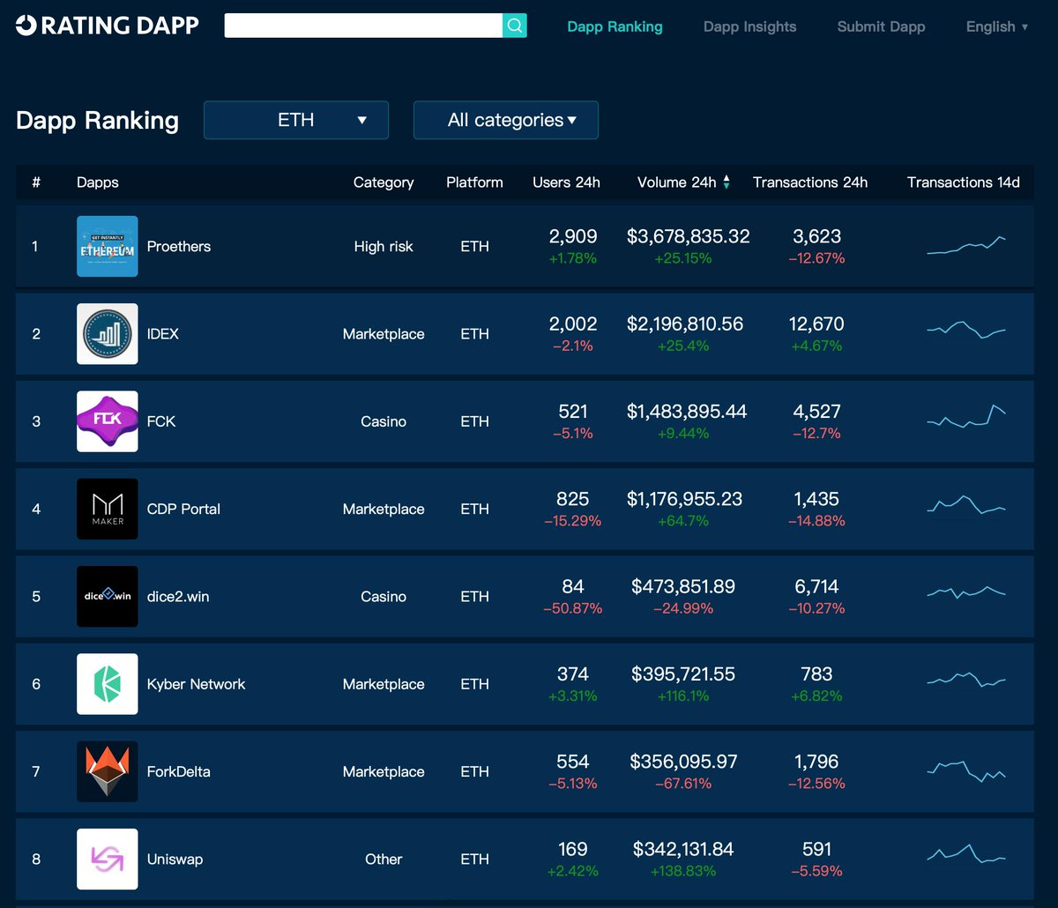The width and height of the screenshot is (1058, 908).
Task: Sort by Volume 24h column arrows
Action: pyautogui.click(x=726, y=182)
